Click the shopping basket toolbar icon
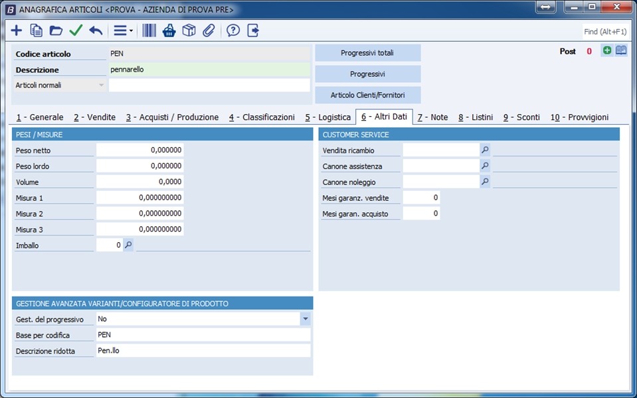 [x=169, y=31]
